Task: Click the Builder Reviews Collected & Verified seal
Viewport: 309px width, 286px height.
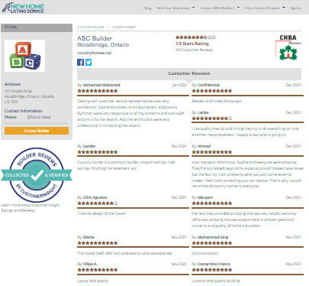Action: pyautogui.click(x=37, y=175)
